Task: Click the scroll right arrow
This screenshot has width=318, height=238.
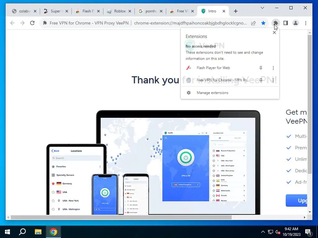Action: tap(304, 217)
